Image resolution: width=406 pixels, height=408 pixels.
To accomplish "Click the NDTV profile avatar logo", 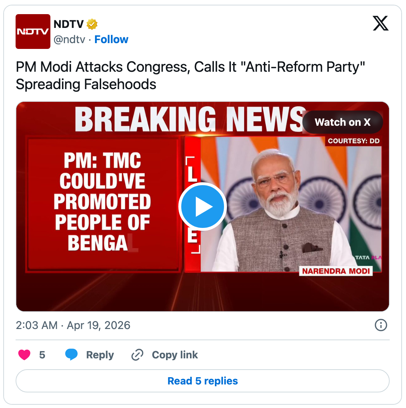I will [33, 32].
